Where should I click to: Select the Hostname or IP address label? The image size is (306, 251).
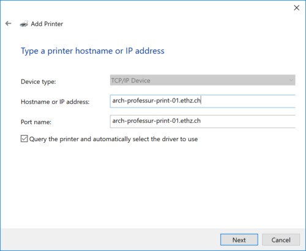pos(55,101)
